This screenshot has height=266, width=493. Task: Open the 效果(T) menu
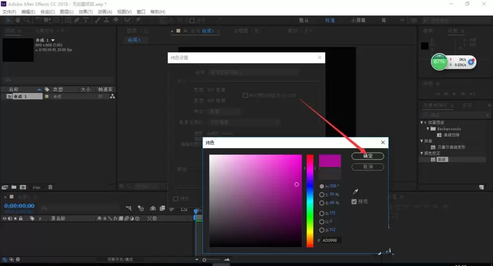(x=85, y=12)
